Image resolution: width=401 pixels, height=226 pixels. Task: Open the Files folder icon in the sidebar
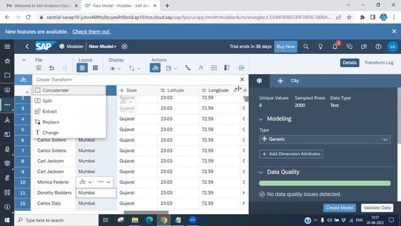coord(7,75)
